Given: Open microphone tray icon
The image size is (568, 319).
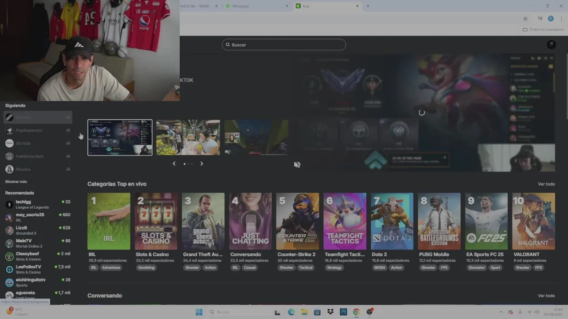Looking at the screenshot, I should coord(520,312).
